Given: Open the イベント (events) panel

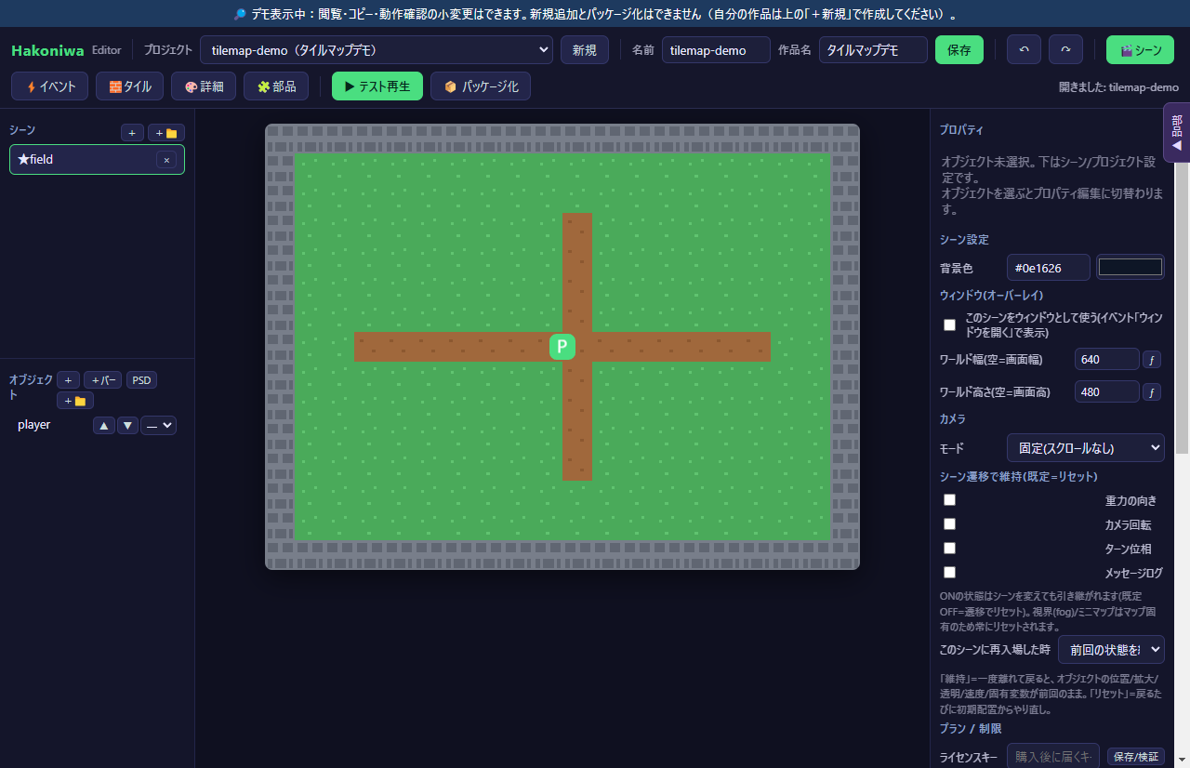Looking at the screenshot, I should (50, 86).
